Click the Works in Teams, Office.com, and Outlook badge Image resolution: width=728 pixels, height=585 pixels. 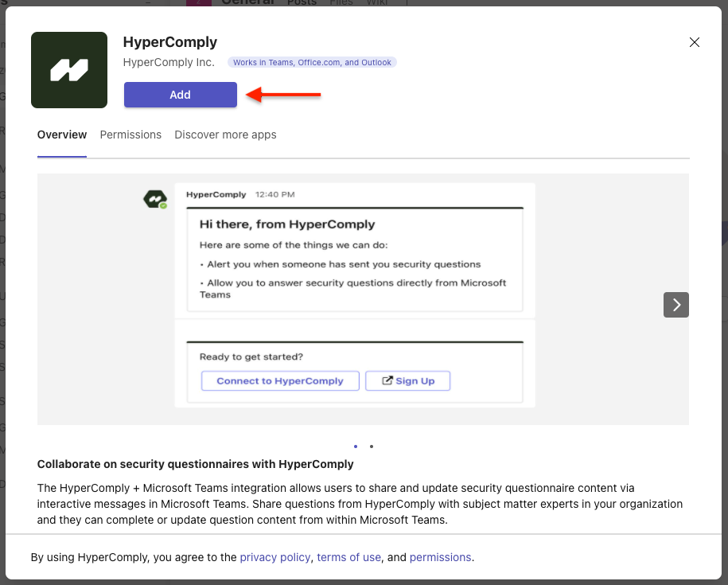tap(312, 62)
